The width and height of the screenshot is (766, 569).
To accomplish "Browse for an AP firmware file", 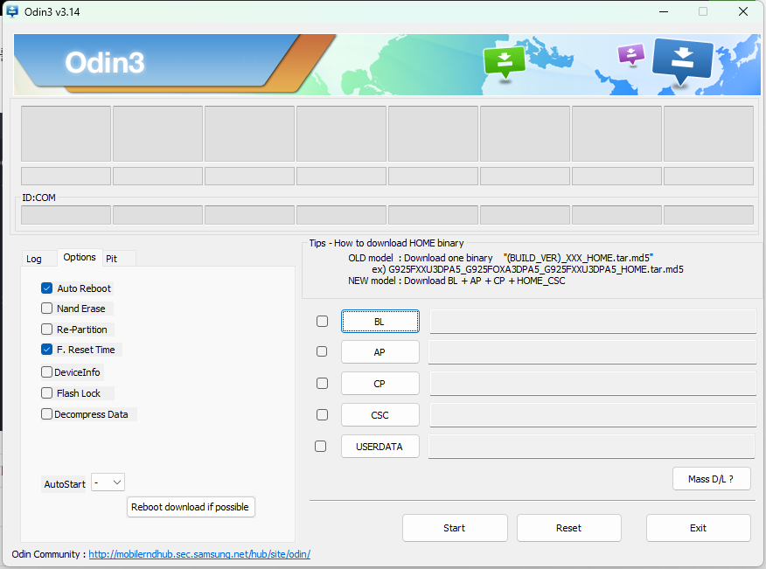I will coord(380,352).
